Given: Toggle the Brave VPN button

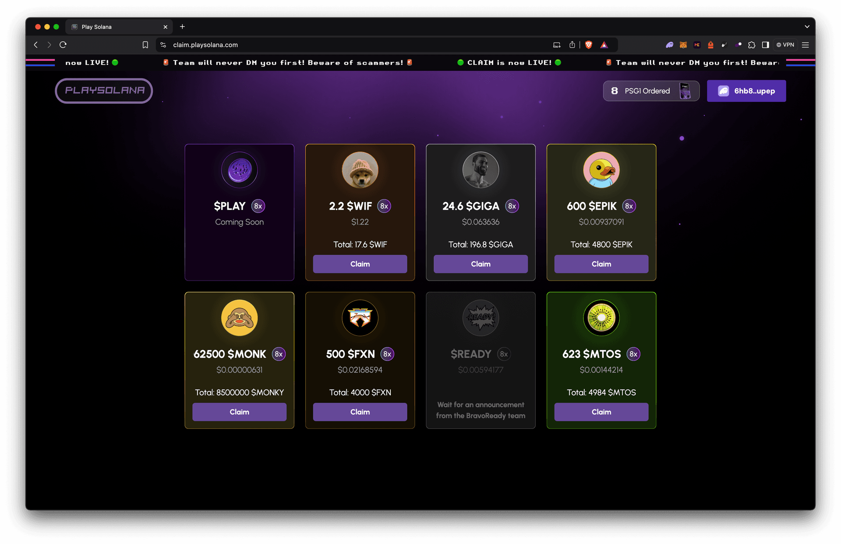Looking at the screenshot, I should coord(785,45).
